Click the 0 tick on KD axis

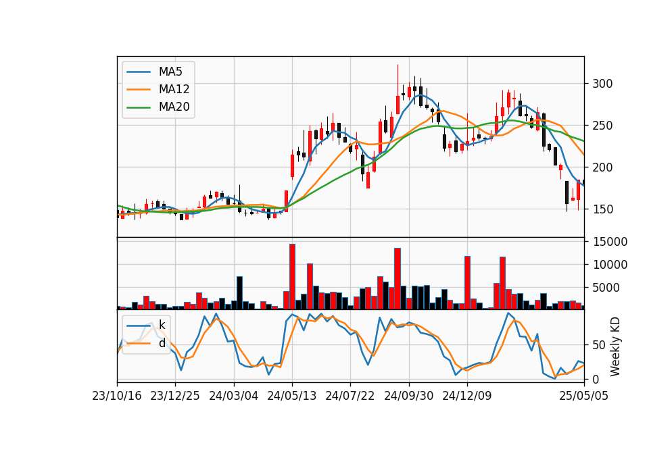[x=596, y=379]
